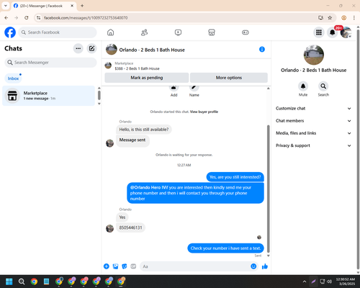The image size is (360, 288).
Task: Open Windows taskbar search
Action: [x=22, y=282]
